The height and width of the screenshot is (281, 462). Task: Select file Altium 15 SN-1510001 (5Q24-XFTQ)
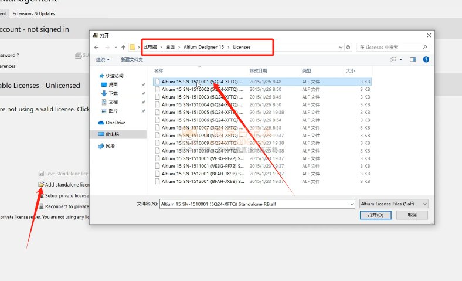(x=262, y=82)
